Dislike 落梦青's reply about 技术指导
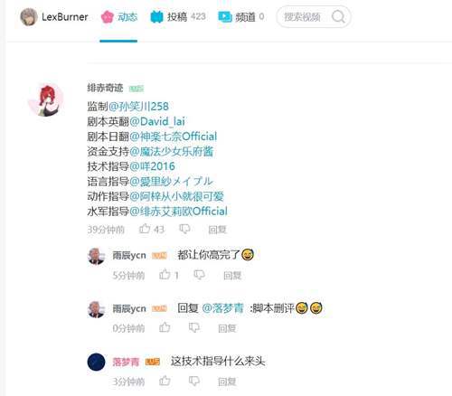Viewport: 452px width, 396px height. point(193,382)
